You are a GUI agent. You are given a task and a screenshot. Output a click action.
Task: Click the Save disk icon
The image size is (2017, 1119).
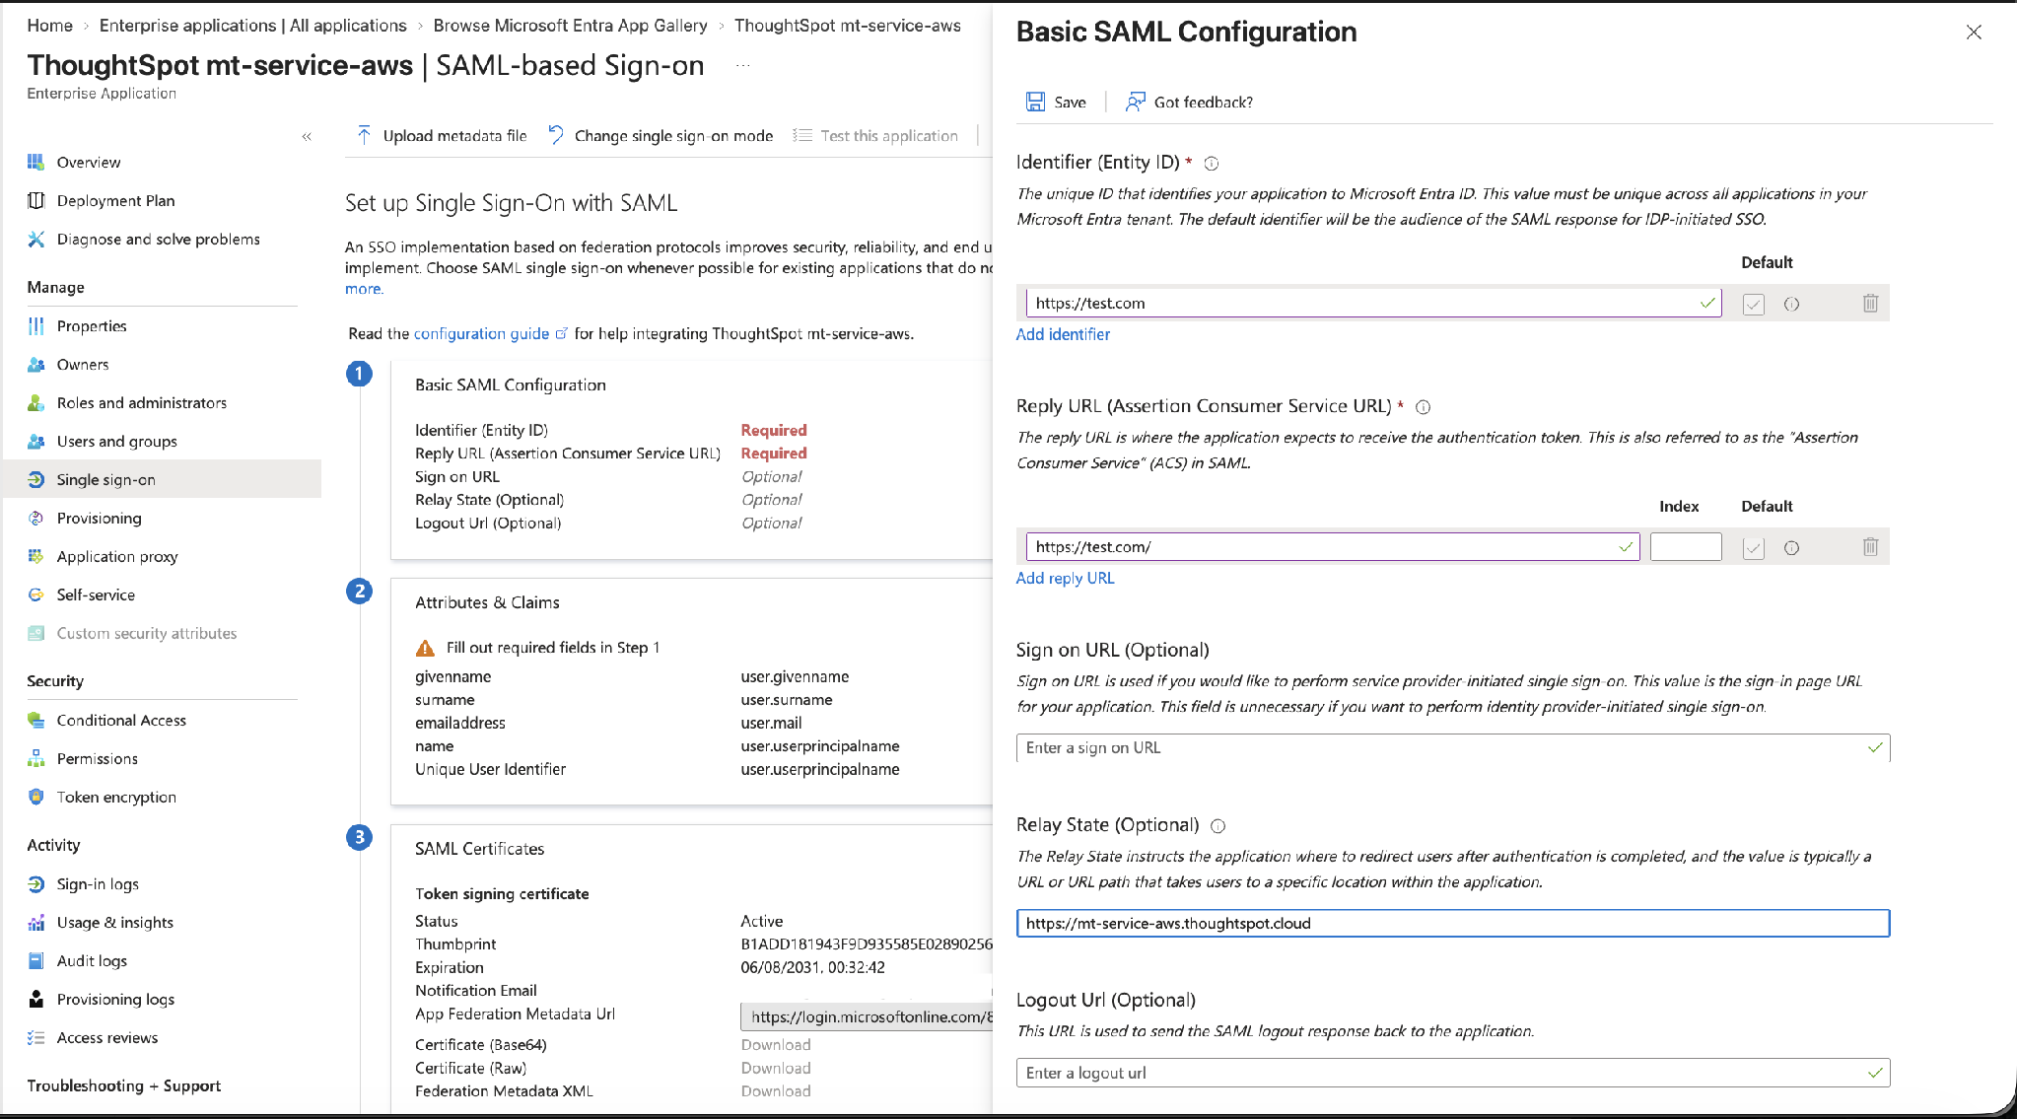[1035, 102]
